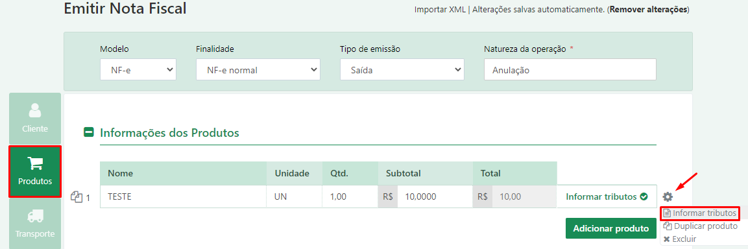
Task: Click the Adicionar produto button
Action: [x=611, y=228]
